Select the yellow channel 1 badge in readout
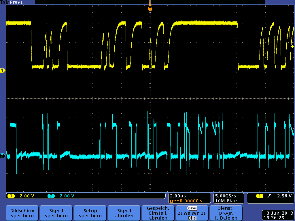295x221 pixels. coord(11,196)
